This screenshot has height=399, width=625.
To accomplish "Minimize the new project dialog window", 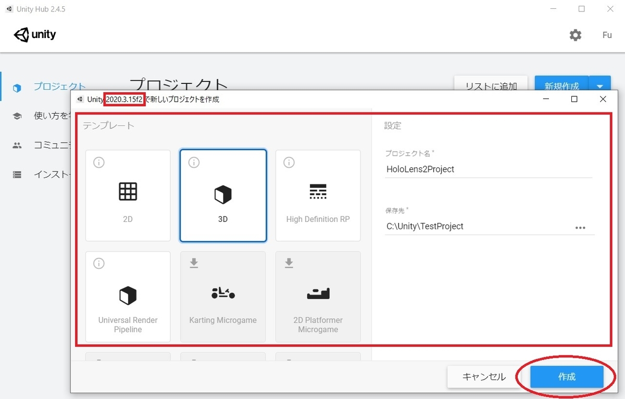I will [x=546, y=99].
